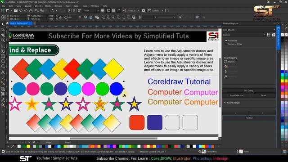Click the Full-screen preview icon
Viewport: 288px width, 162px height.
pos(103,10)
